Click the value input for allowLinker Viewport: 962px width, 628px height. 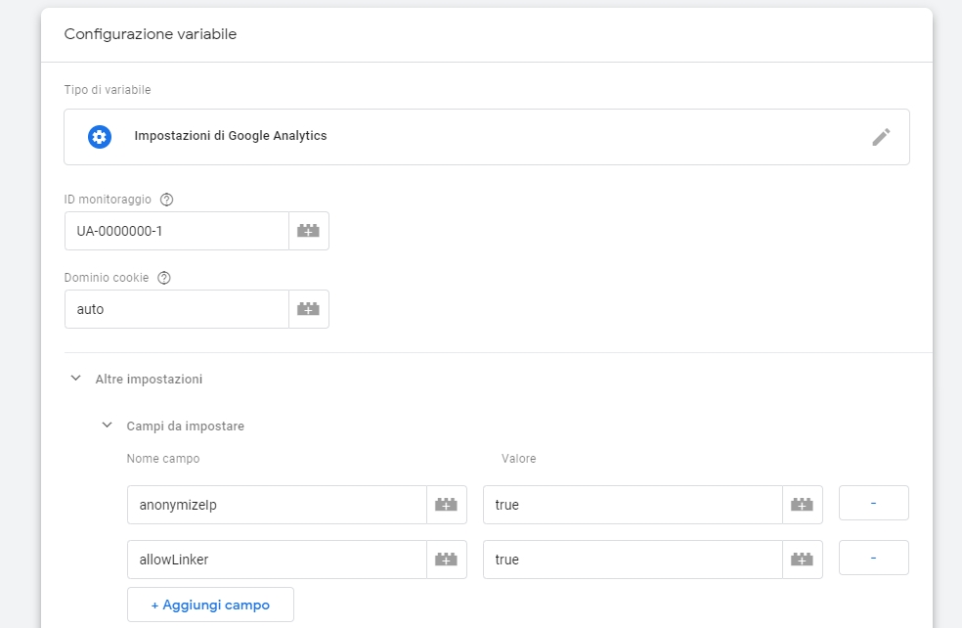tap(633, 560)
